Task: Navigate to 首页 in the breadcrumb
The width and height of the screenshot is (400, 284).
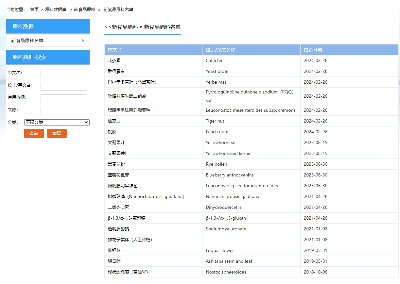Action: (x=34, y=9)
